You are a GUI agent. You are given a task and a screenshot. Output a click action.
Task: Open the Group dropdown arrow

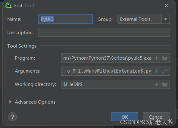click(166, 19)
